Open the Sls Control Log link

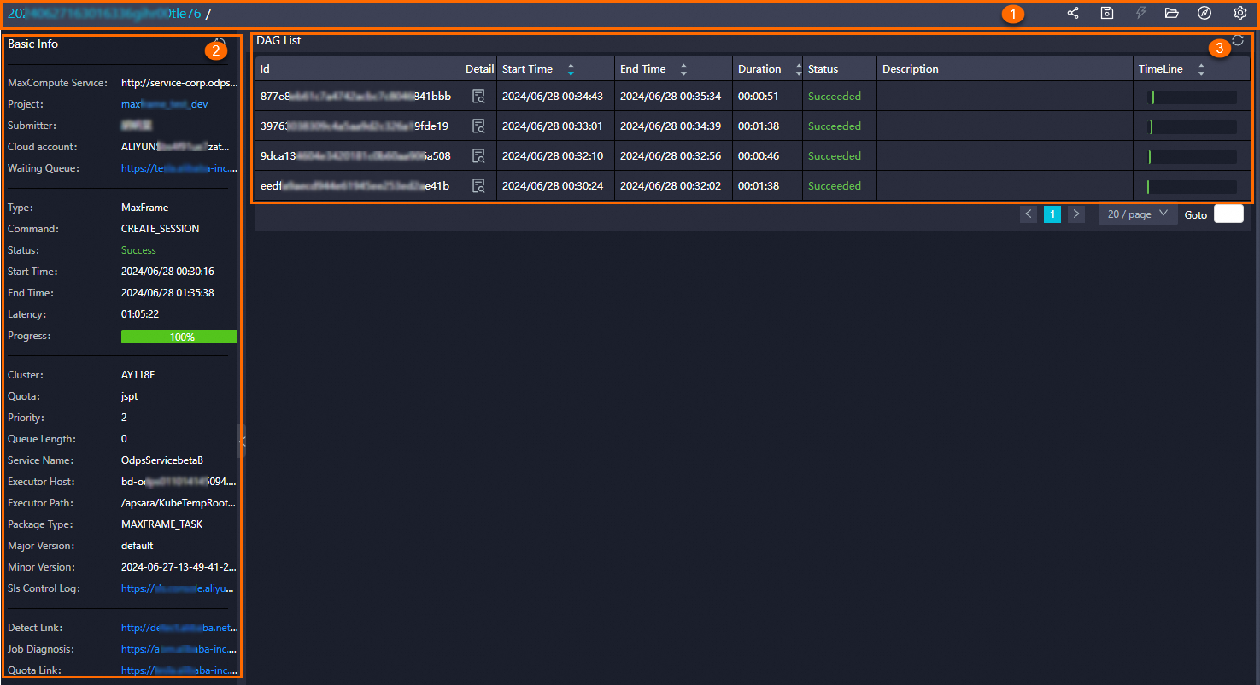point(179,588)
